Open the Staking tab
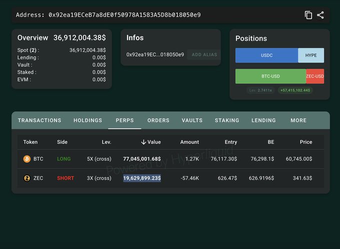 coord(227,120)
